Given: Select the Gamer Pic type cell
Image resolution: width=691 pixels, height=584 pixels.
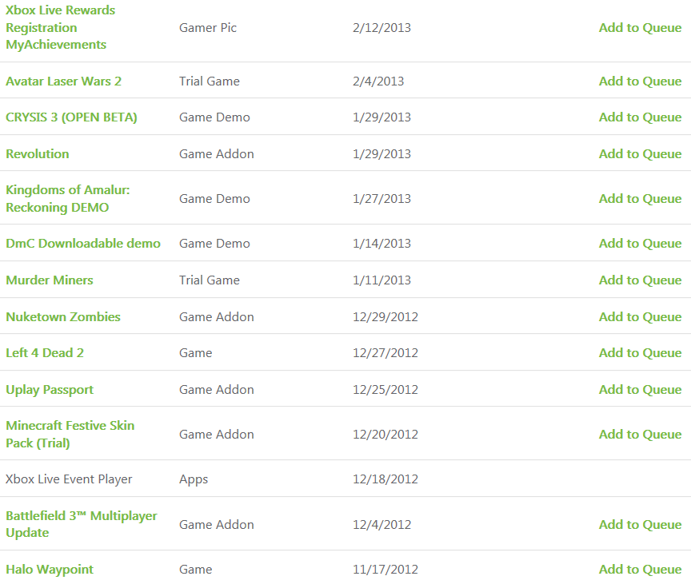Looking at the screenshot, I should 208,28.
